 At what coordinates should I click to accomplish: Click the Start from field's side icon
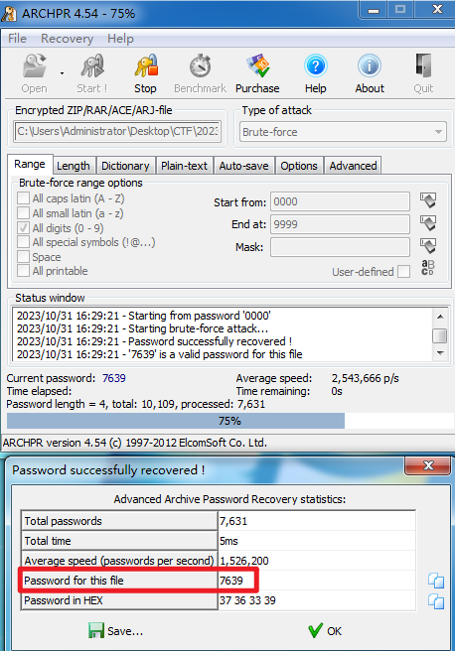point(428,200)
